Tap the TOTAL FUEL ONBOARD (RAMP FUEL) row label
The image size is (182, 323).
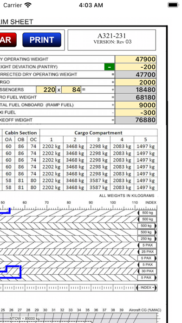pos(37,105)
